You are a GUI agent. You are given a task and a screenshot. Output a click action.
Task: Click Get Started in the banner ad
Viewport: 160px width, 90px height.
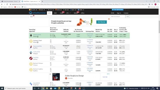[x=101, y=22]
